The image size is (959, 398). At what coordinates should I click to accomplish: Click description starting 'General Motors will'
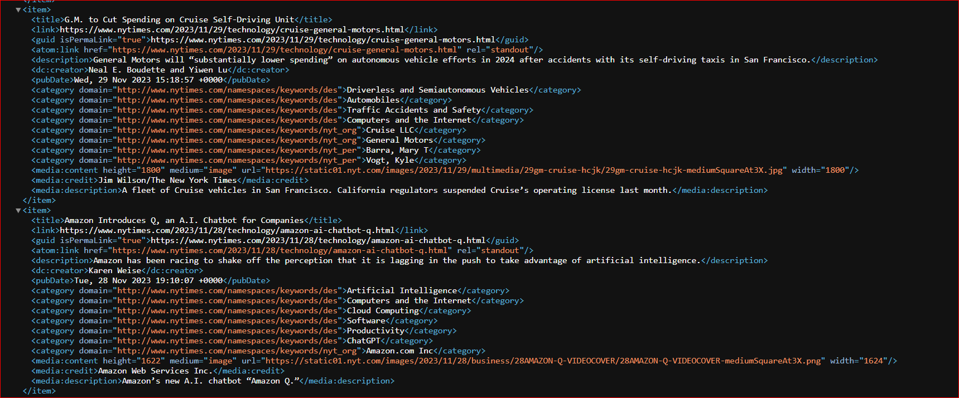pos(452,60)
